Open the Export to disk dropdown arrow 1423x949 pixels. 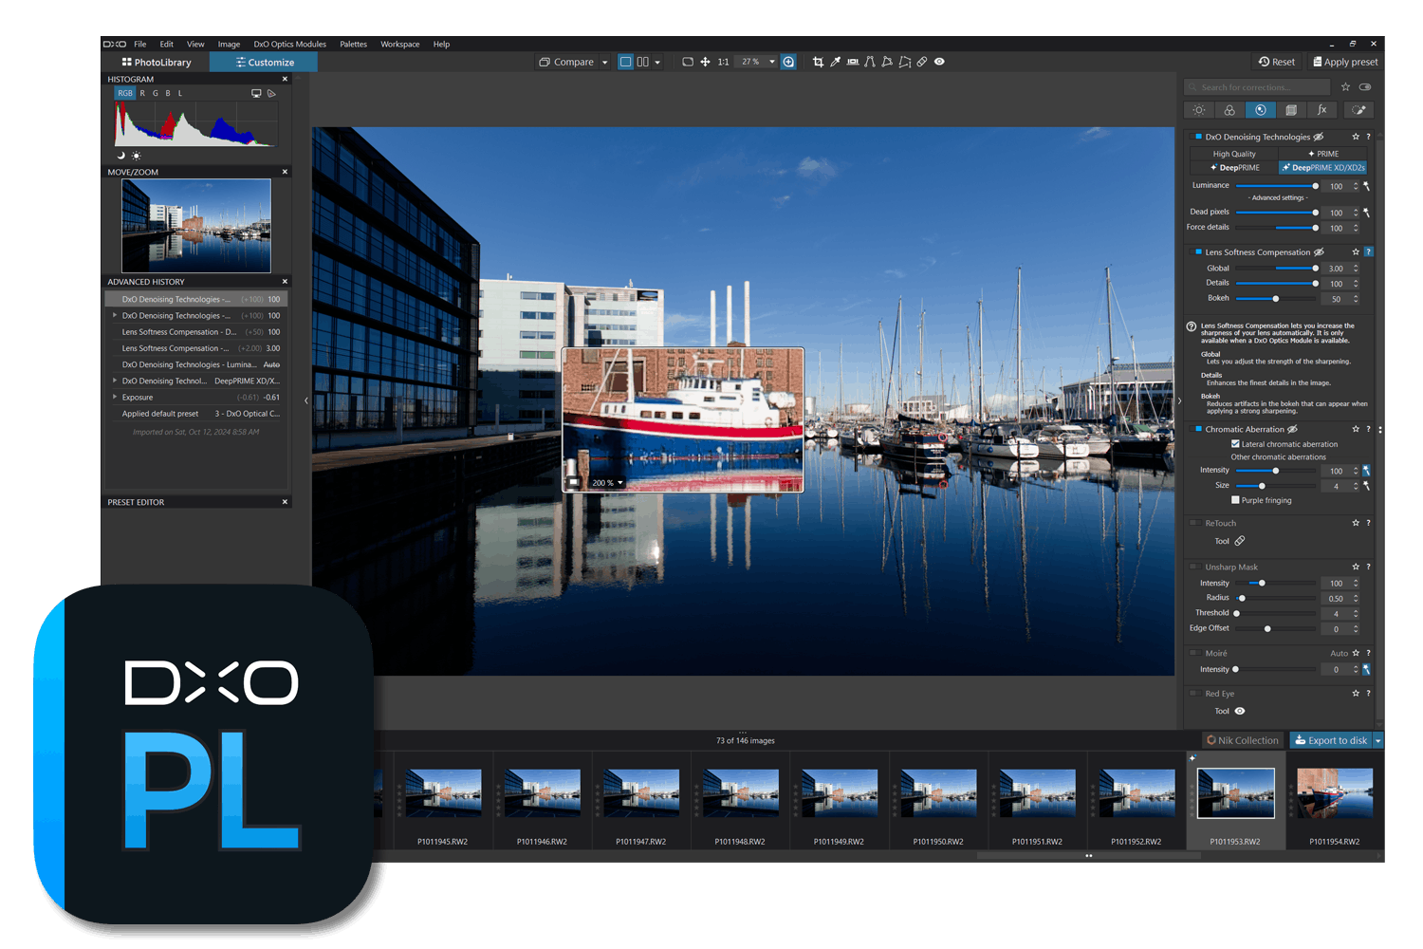point(1377,740)
